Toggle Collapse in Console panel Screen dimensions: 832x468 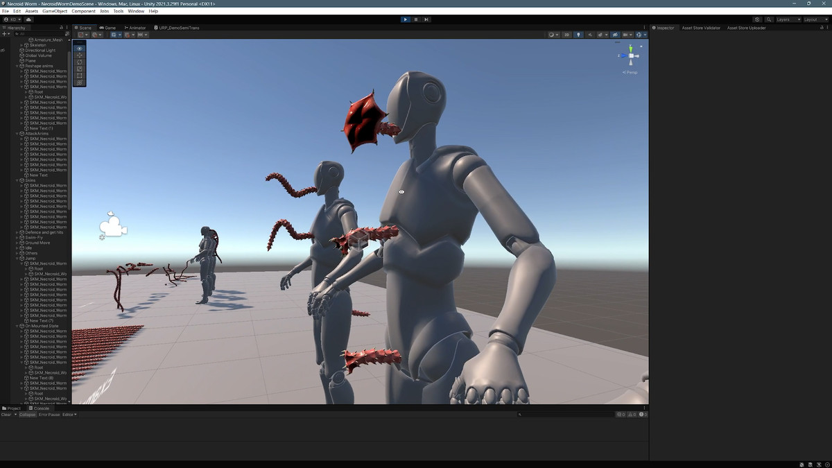pos(27,415)
